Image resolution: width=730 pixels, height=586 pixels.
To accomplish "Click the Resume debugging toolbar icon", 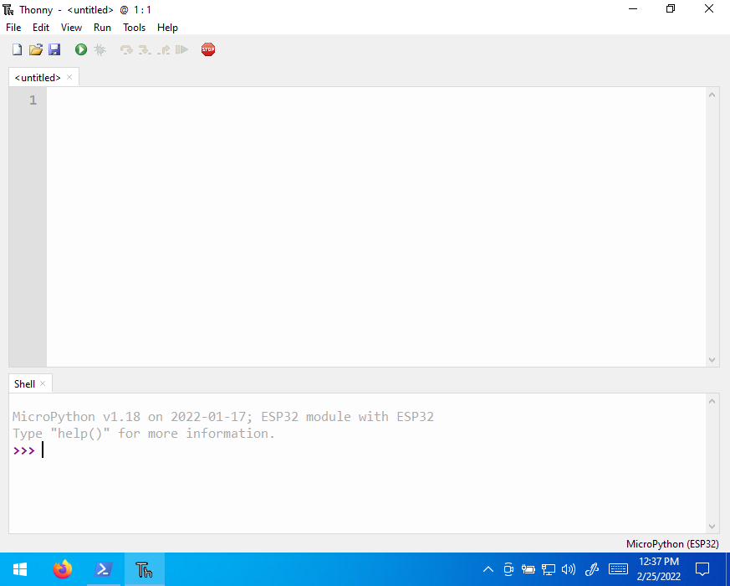I will click(x=182, y=49).
